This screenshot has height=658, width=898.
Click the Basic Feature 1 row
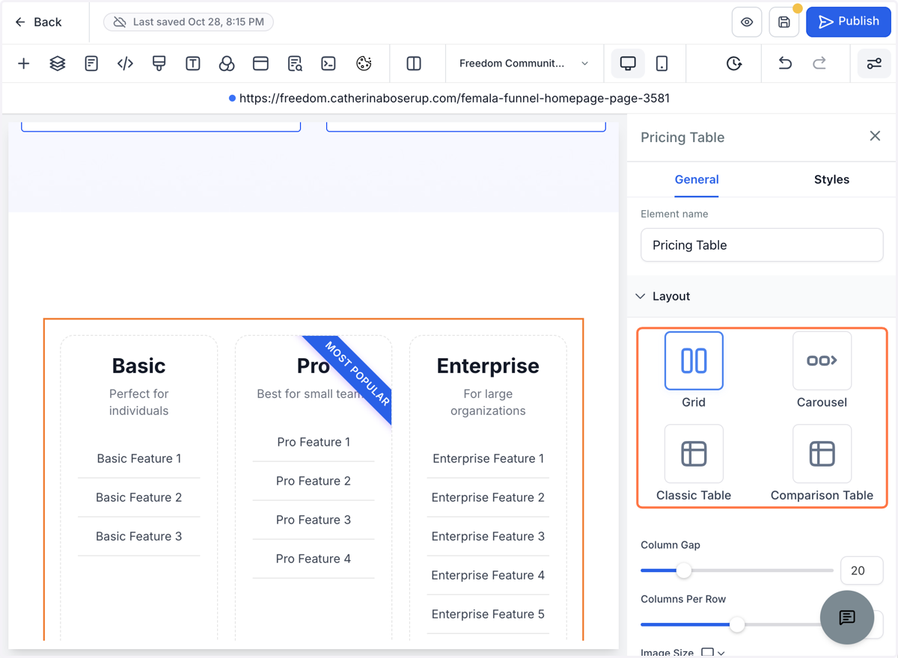(x=138, y=458)
